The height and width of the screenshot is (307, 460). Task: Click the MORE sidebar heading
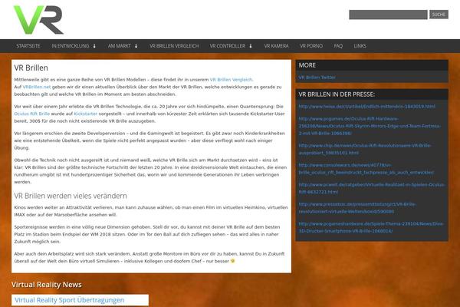click(x=307, y=65)
